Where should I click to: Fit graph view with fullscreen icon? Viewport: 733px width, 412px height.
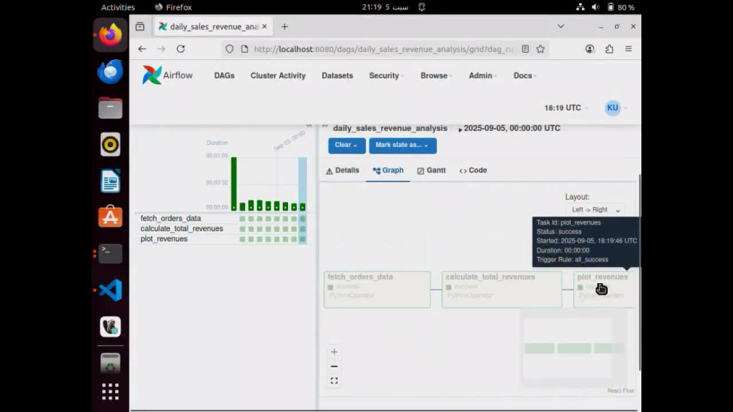click(x=334, y=381)
